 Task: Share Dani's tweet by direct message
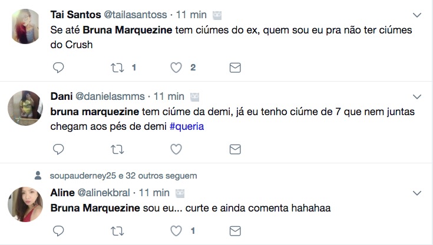point(234,149)
